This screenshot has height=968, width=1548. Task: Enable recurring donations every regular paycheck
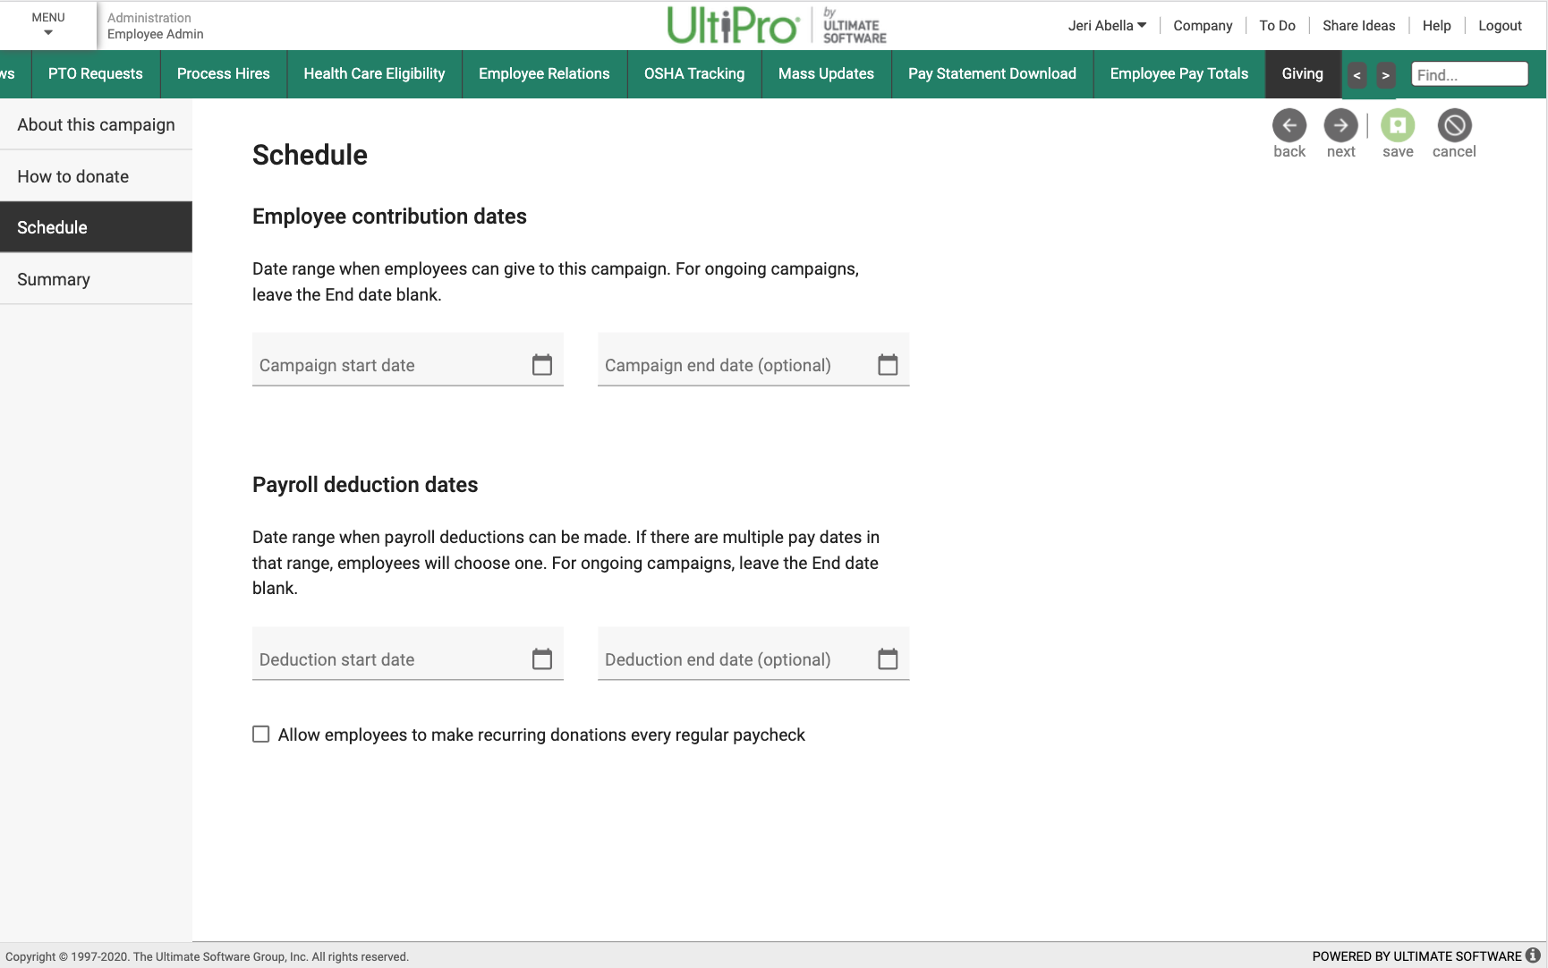click(260, 734)
